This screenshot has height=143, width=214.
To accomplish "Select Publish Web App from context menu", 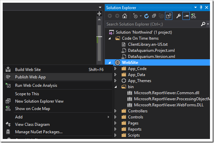I will pyautogui.click(x=31, y=77).
